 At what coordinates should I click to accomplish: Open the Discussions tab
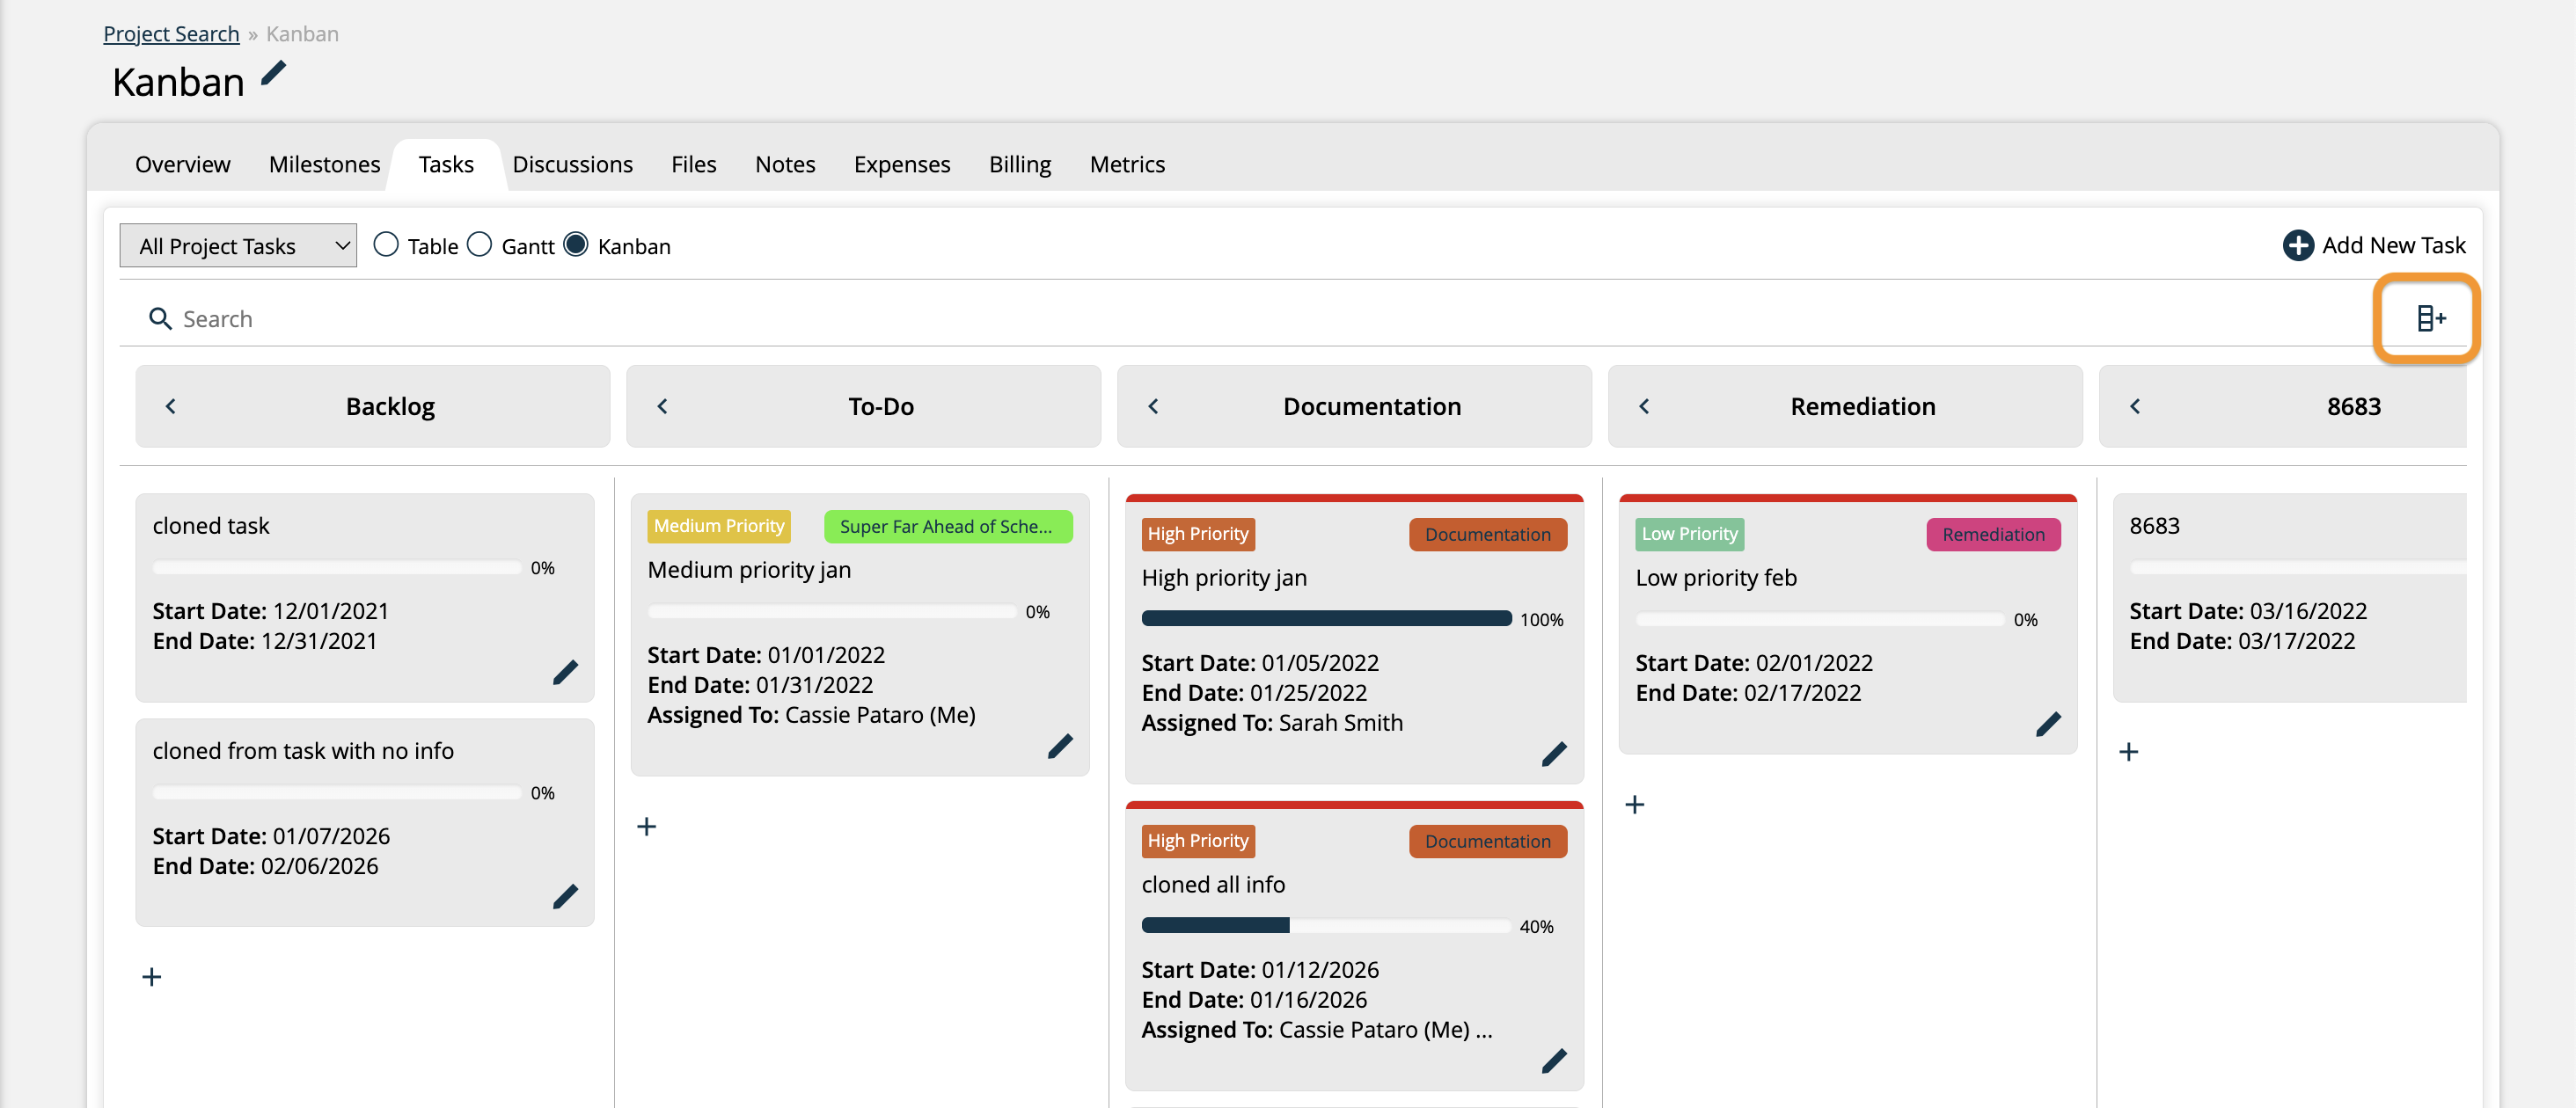pyautogui.click(x=573, y=164)
